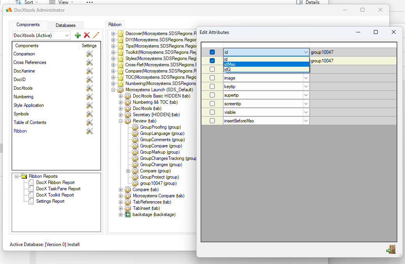Open Details in the background Explorer window

(308, 2)
